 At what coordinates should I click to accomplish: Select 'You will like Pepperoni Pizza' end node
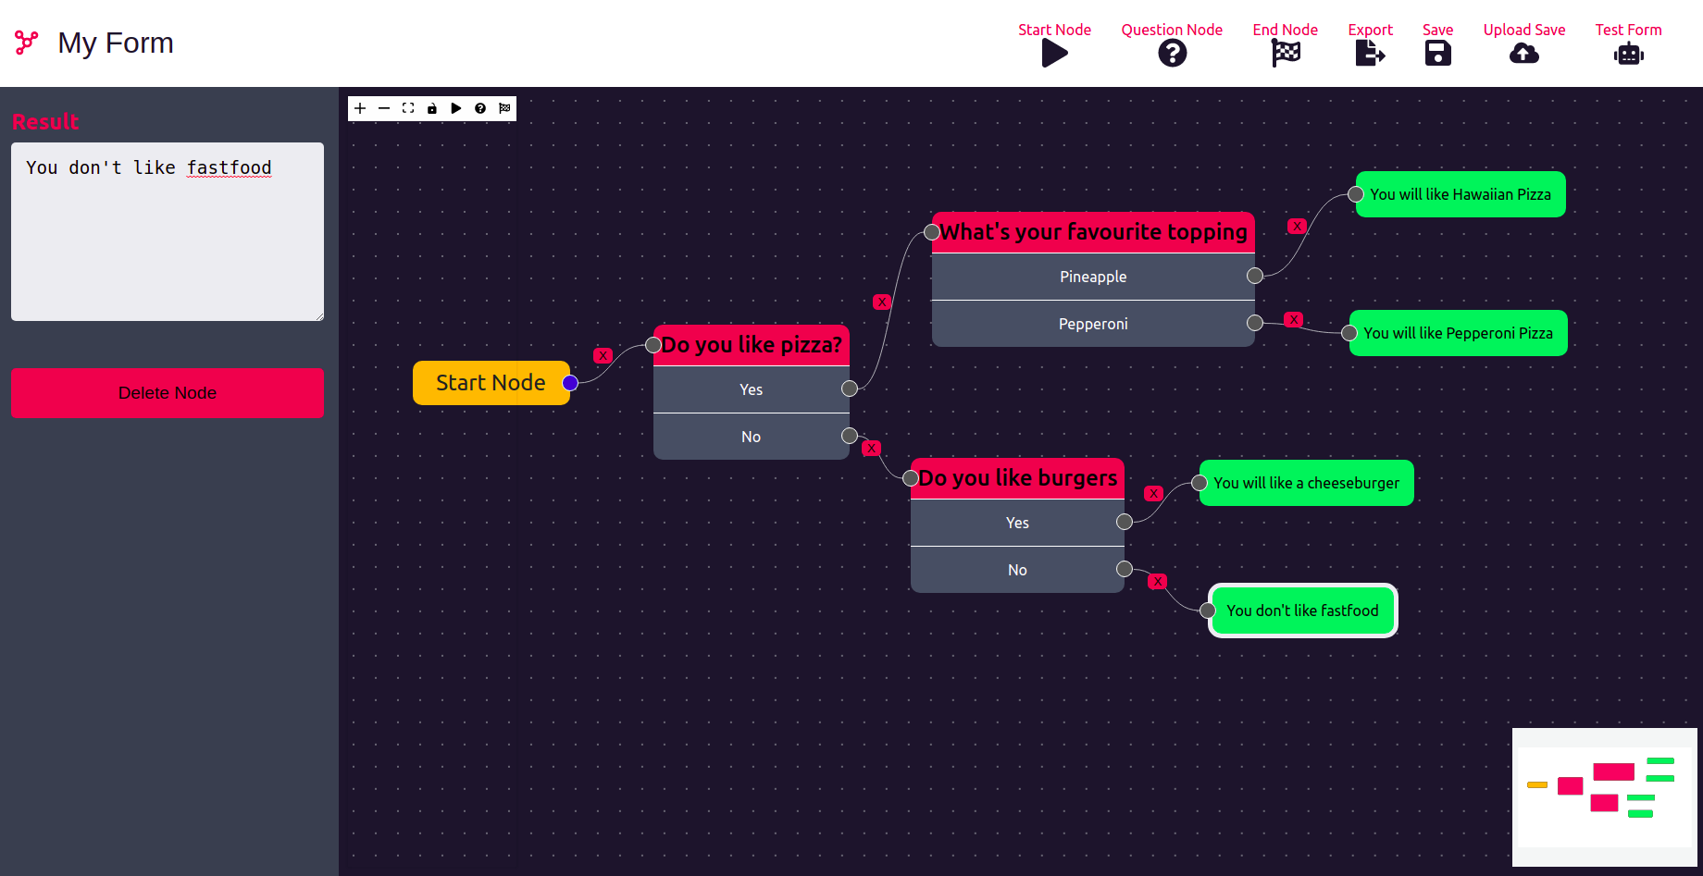[x=1458, y=333]
